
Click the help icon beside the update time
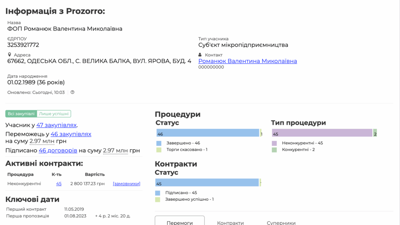coord(72,93)
